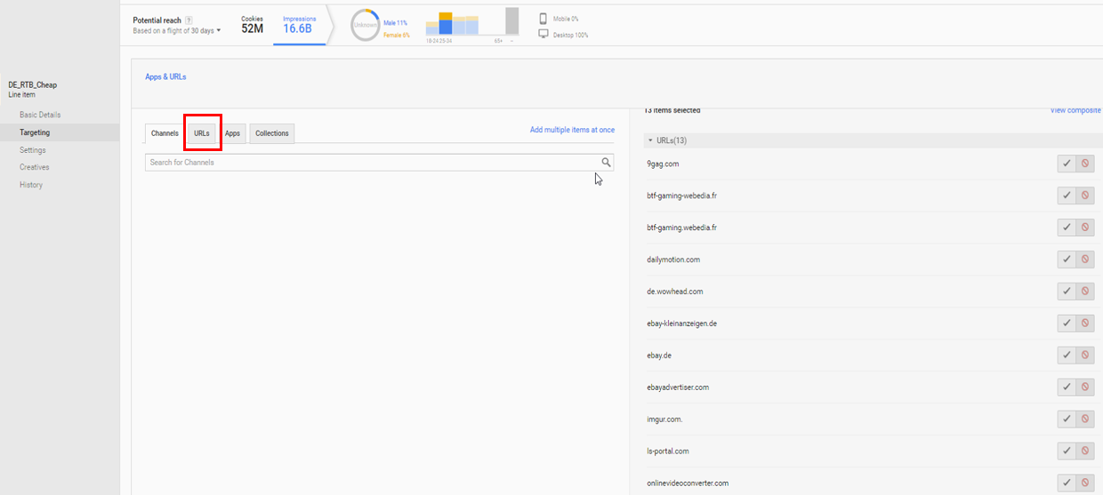Image resolution: width=1103 pixels, height=495 pixels.
Task: Click the age distribution bar chart
Action: (471, 24)
